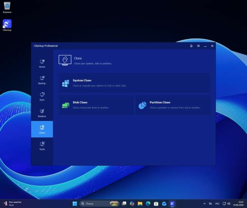The image size is (247, 208).
Task: Open the Sync section
Action: (42, 96)
